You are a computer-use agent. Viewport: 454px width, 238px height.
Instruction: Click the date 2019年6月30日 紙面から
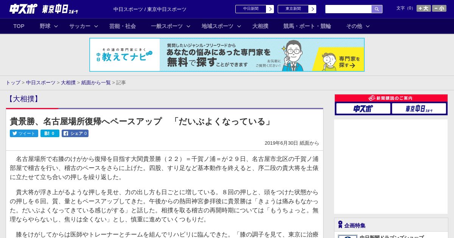[292, 143]
